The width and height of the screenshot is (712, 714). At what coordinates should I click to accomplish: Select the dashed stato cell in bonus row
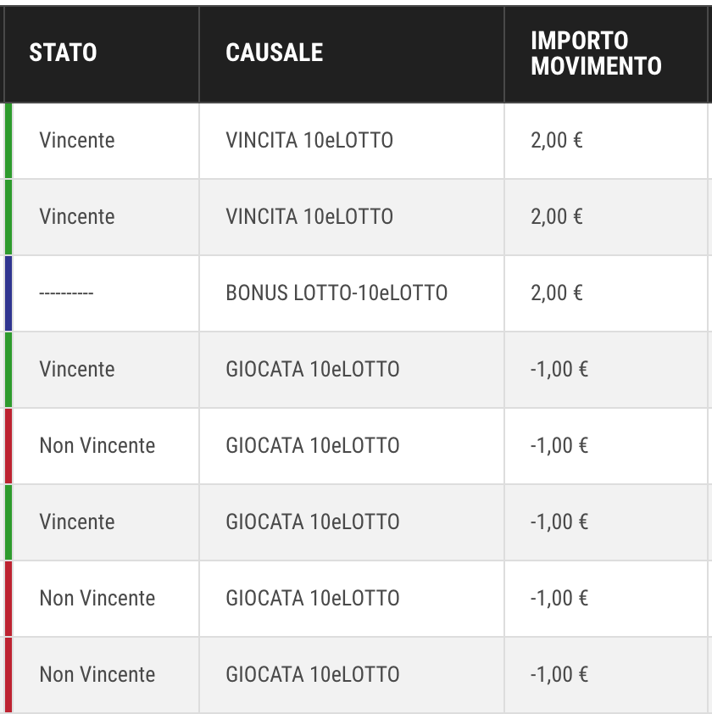pyautogui.click(x=66, y=293)
